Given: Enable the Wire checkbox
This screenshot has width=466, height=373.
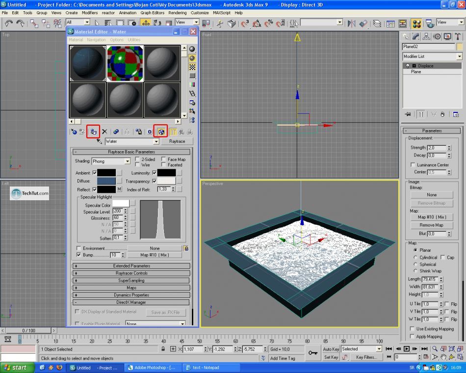Looking at the screenshot, I should [x=137, y=164].
